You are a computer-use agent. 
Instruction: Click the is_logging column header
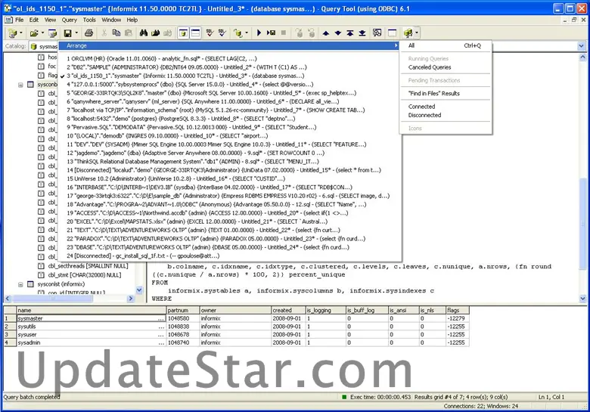[325, 311]
